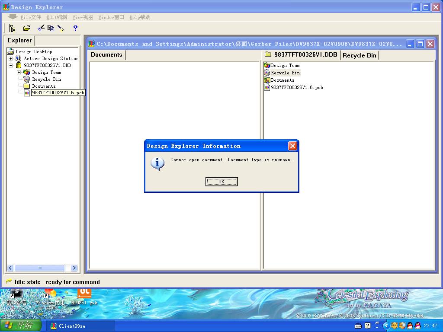Switch to the Recycle Bin tab

[360, 55]
